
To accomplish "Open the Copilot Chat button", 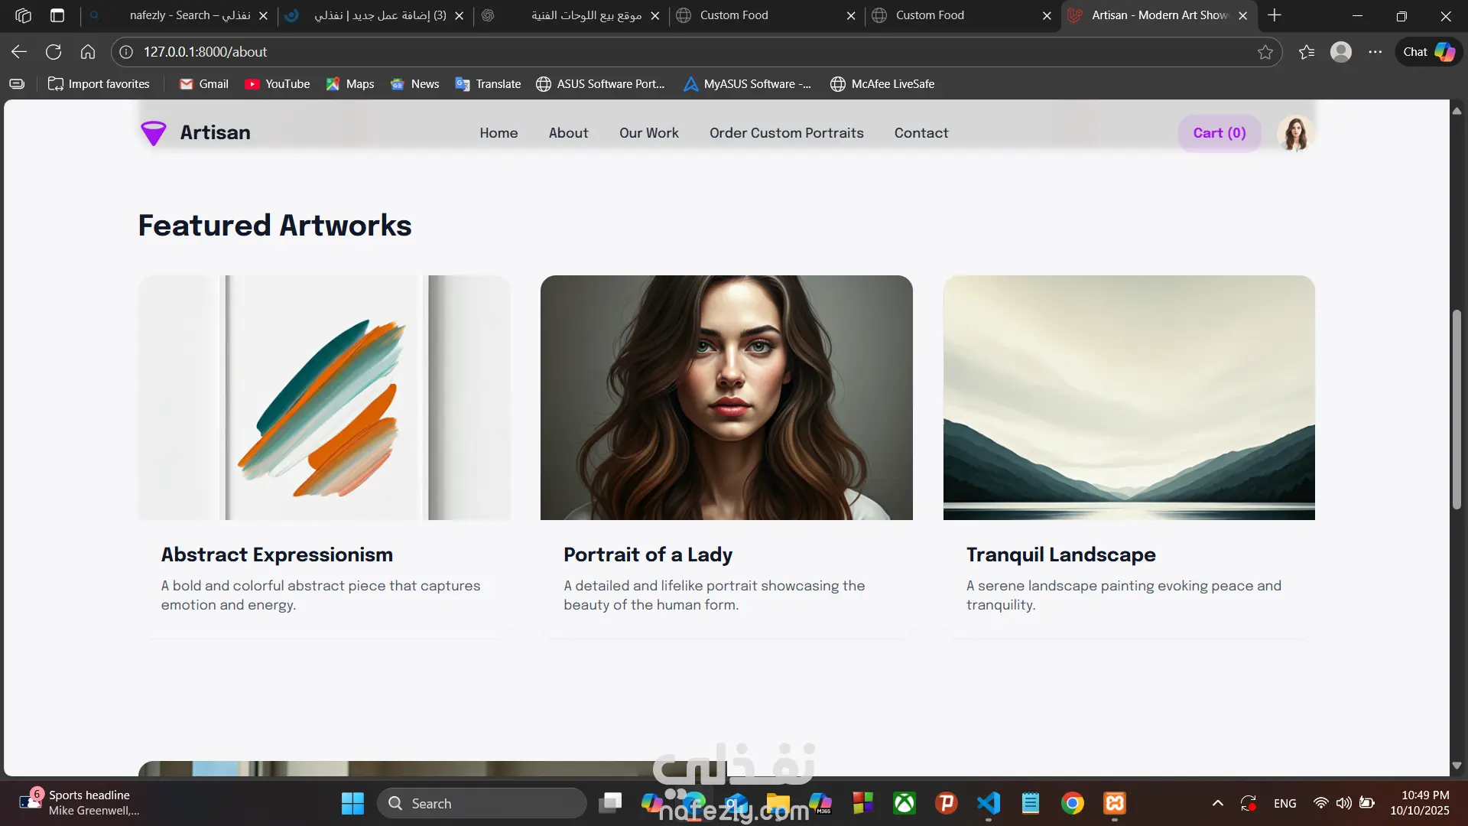I will pyautogui.click(x=1428, y=52).
